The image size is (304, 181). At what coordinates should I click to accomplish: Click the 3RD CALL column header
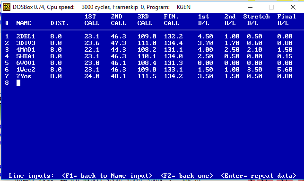point(145,20)
